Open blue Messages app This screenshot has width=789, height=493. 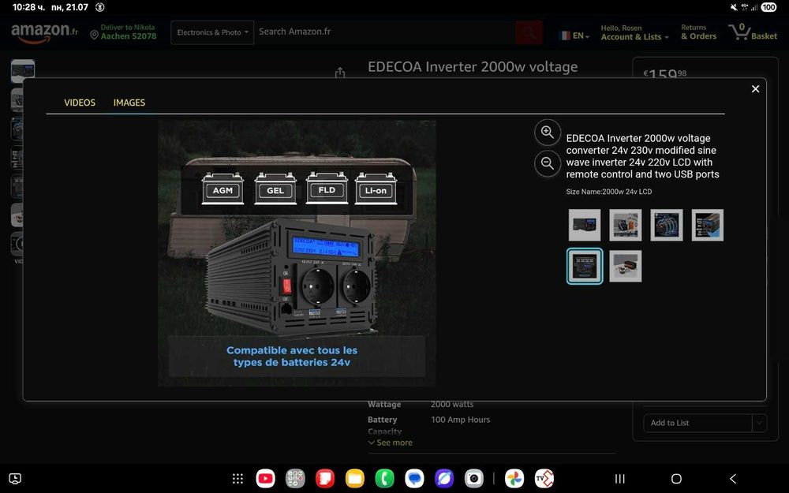click(415, 479)
